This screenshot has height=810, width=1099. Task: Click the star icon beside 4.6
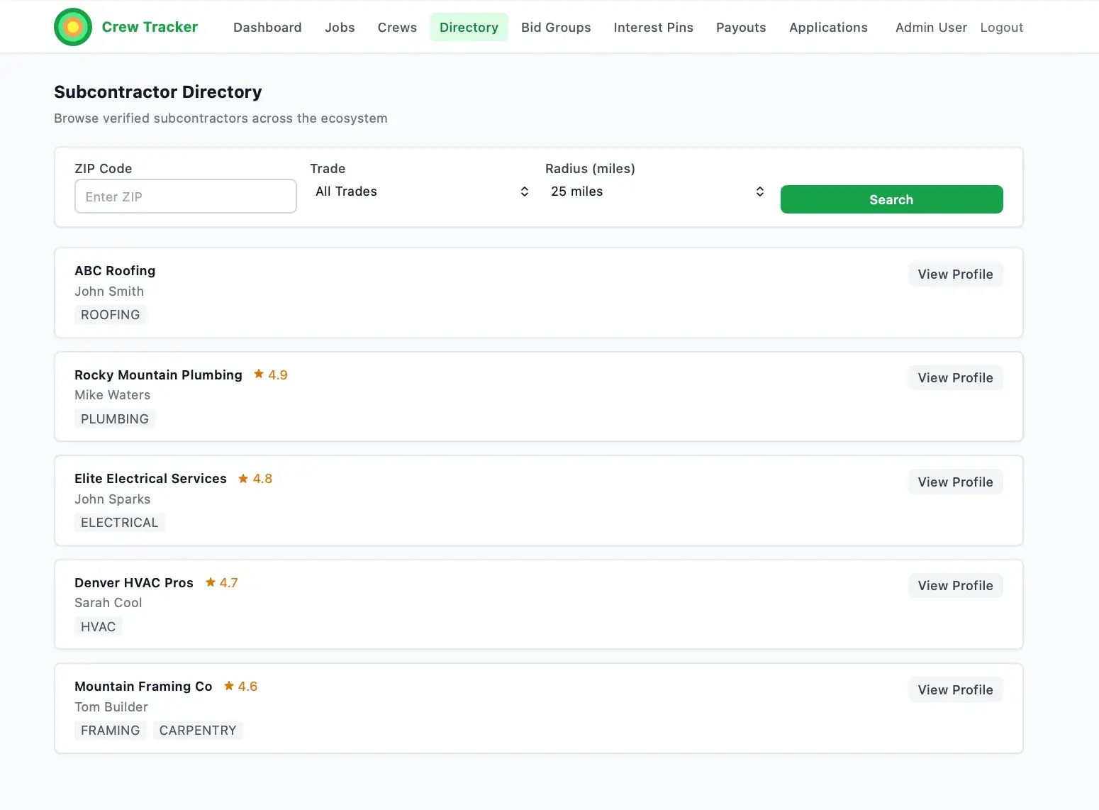point(229,685)
